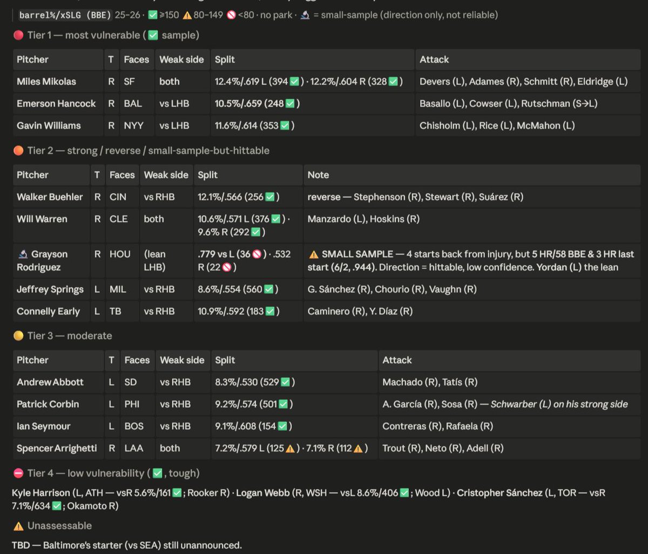
Task: Click the Kyle Harrison name in Tier 4
Action: pos(41,493)
